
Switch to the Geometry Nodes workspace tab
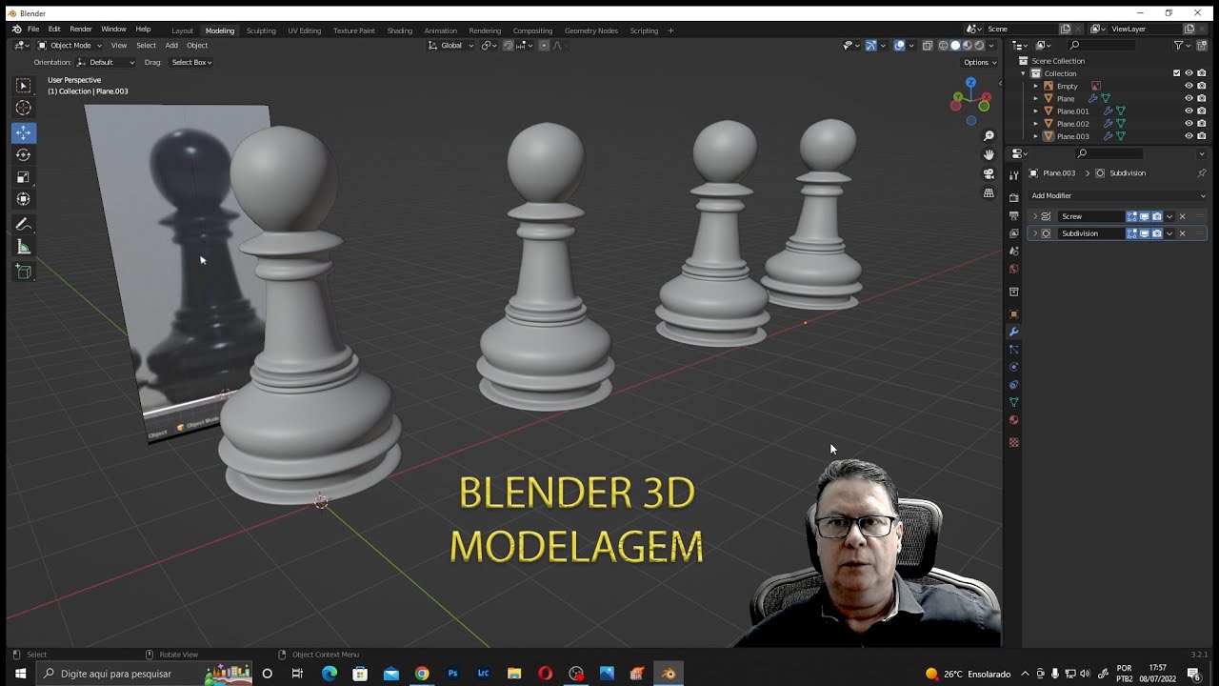tap(590, 30)
